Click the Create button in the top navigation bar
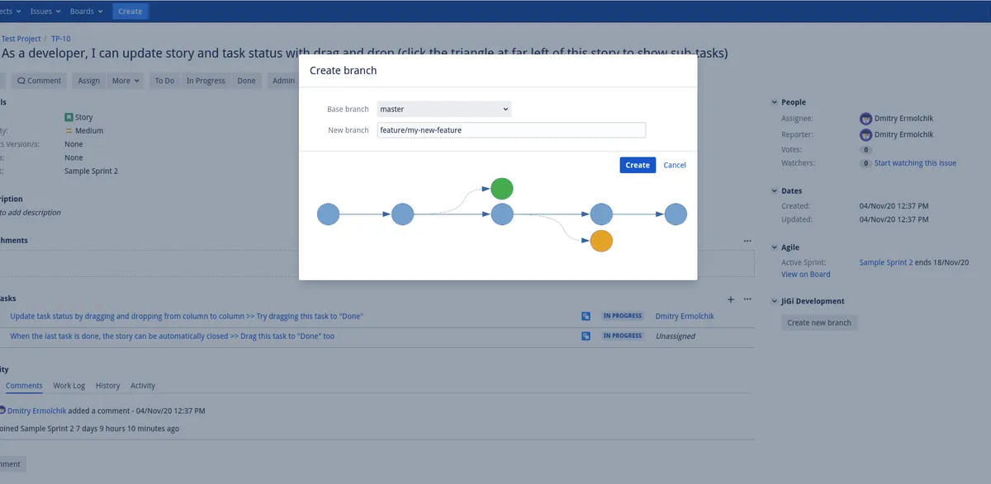 click(130, 12)
